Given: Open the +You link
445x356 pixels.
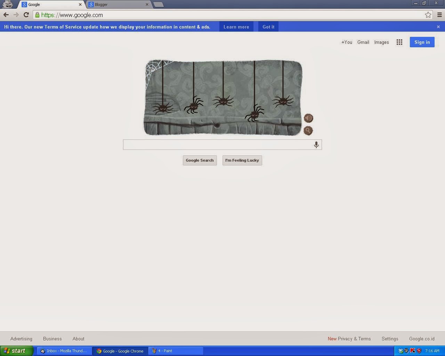Looking at the screenshot, I should coord(347,42).
